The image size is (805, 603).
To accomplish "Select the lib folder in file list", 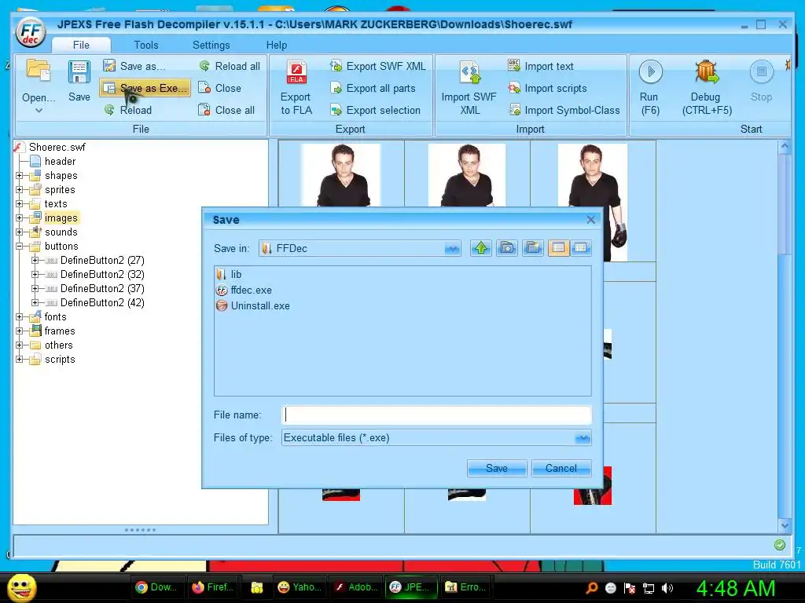I will (229, 274).
